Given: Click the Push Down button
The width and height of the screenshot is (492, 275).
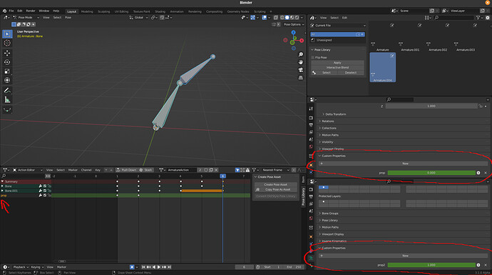Looking at the screenshot, I should click(126, 170).
